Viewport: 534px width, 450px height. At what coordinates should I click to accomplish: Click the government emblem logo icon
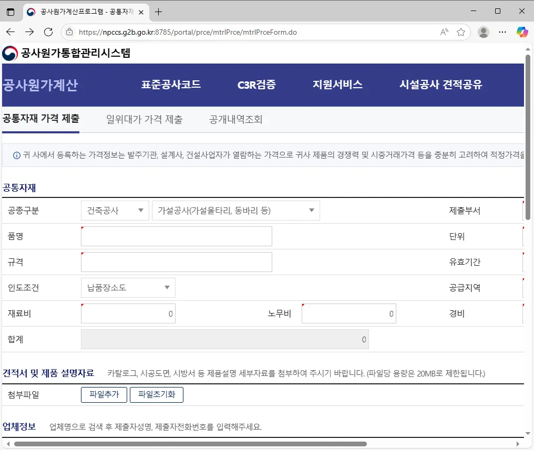(x=9, y=53)
